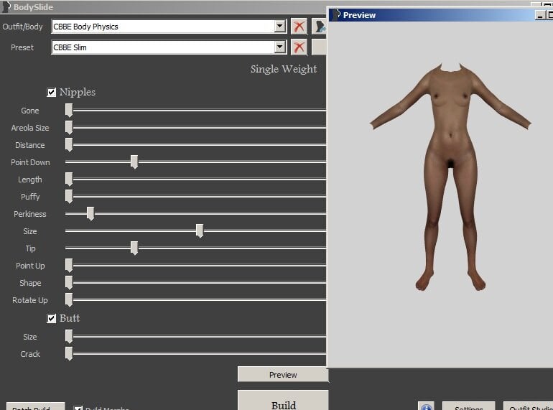The width and height of the screenshot is (553, 410).
Task: Launch Outfit Studio button
Action: click(528, 406)
